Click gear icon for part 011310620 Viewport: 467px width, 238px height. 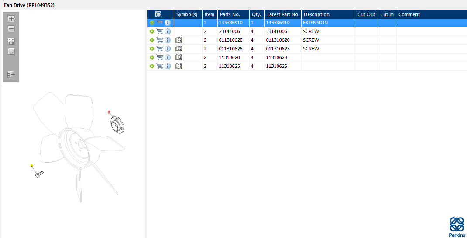(152, 40)
